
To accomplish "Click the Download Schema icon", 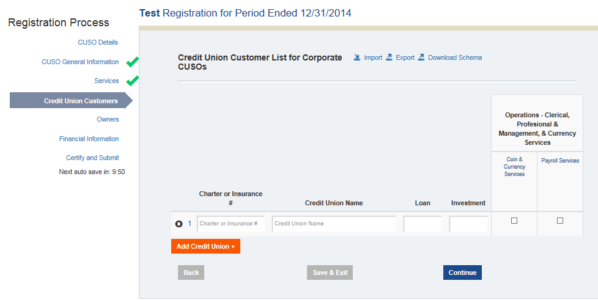I will click(421, 57).
